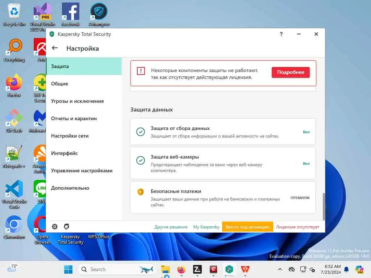The image size is (371, 278).
Task: Open the Everything search desktop icon
Action: coord(14,50)
